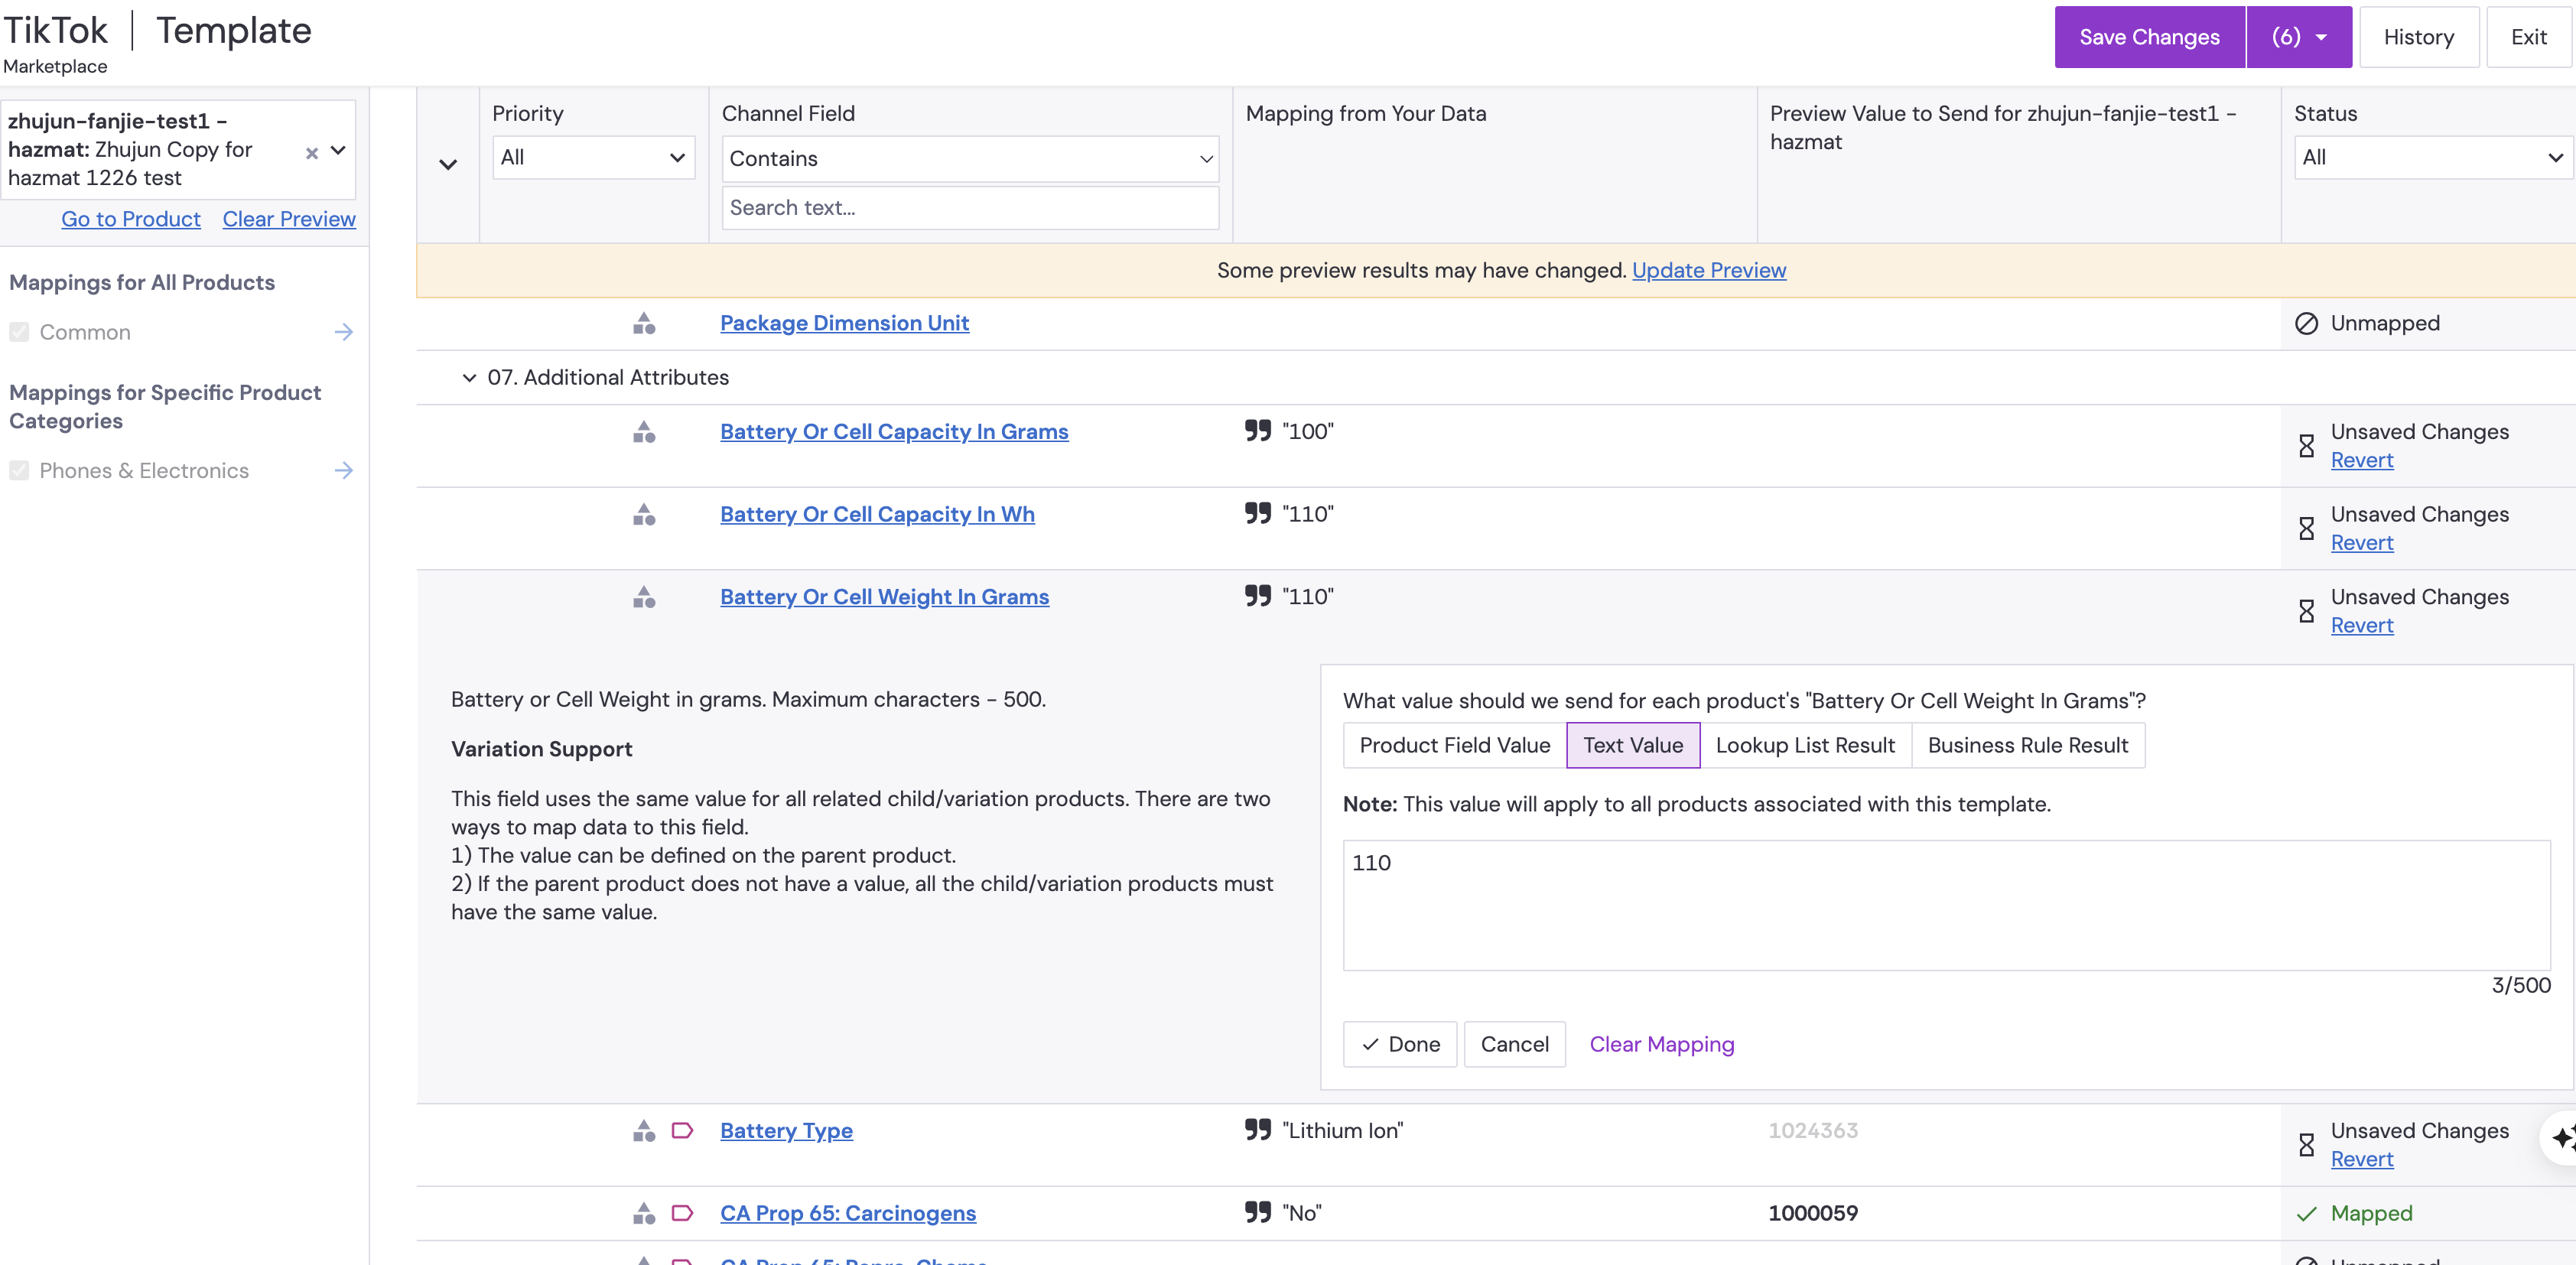Click the shapes icon beside Package Dimension Unit
The width and height of the screenshot is (2576, 1265).
pyautogui.click(x=644, y=323)
